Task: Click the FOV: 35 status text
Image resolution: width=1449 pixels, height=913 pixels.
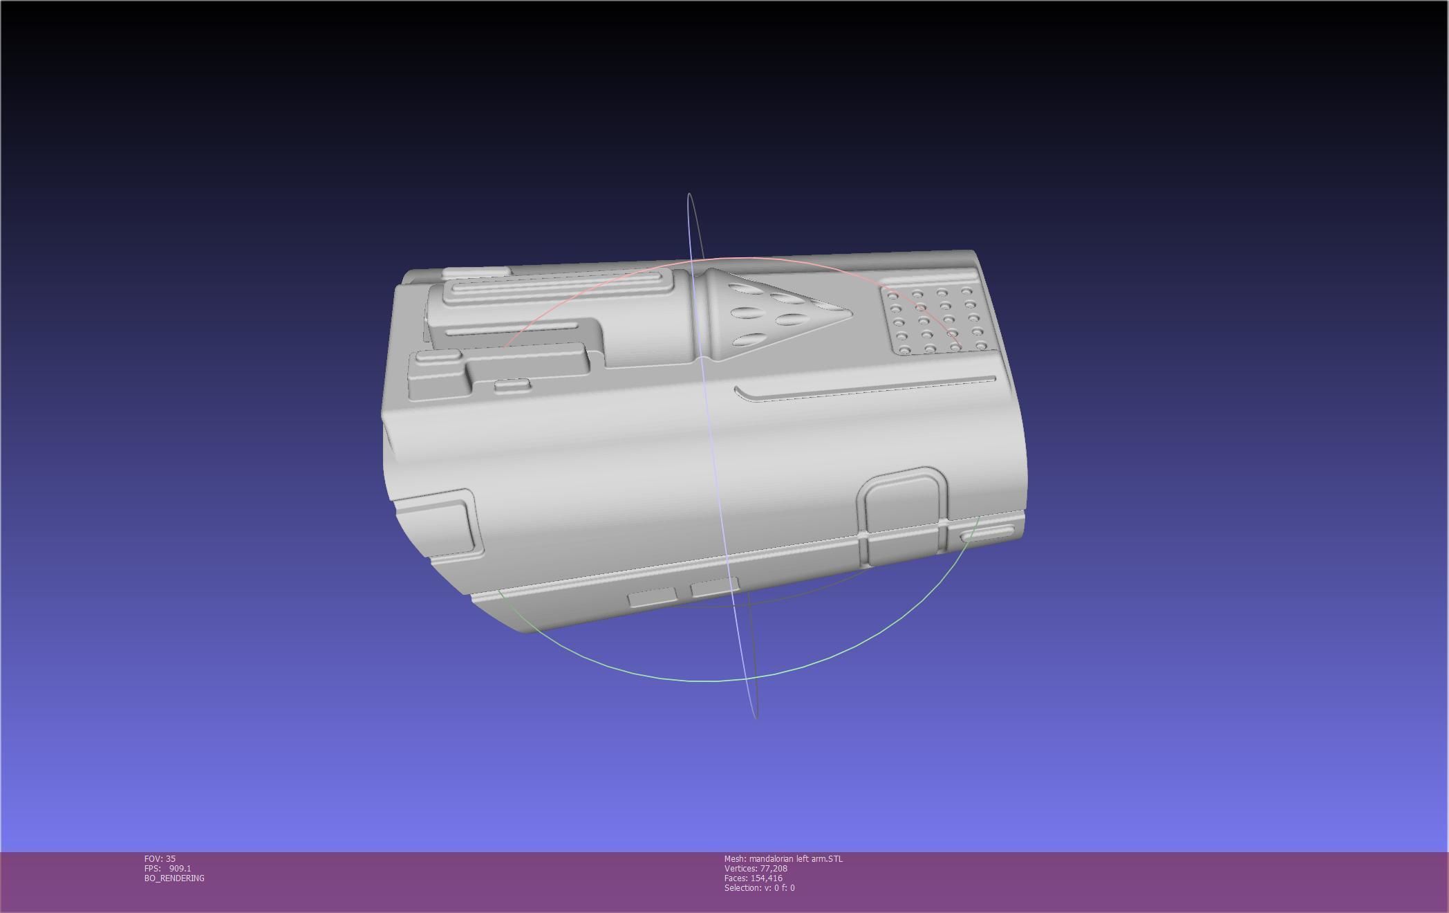Action: point(160,858)
